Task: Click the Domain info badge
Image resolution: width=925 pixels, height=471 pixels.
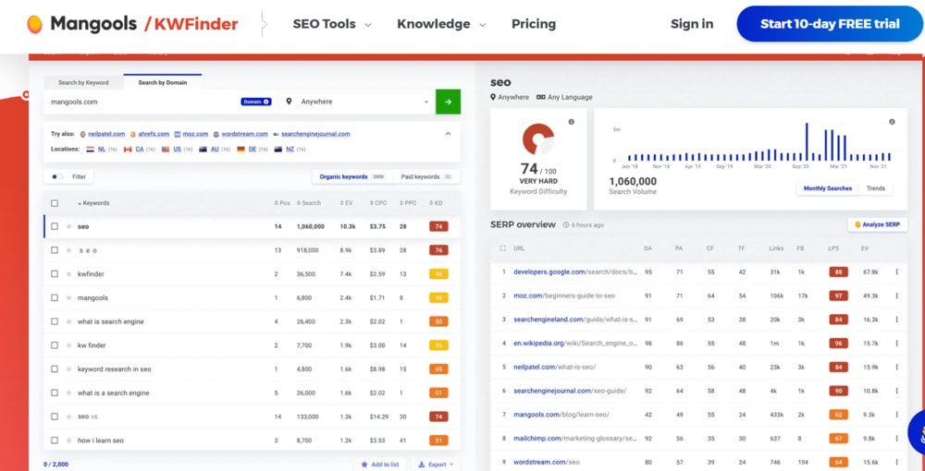Action: coord(256,102)
